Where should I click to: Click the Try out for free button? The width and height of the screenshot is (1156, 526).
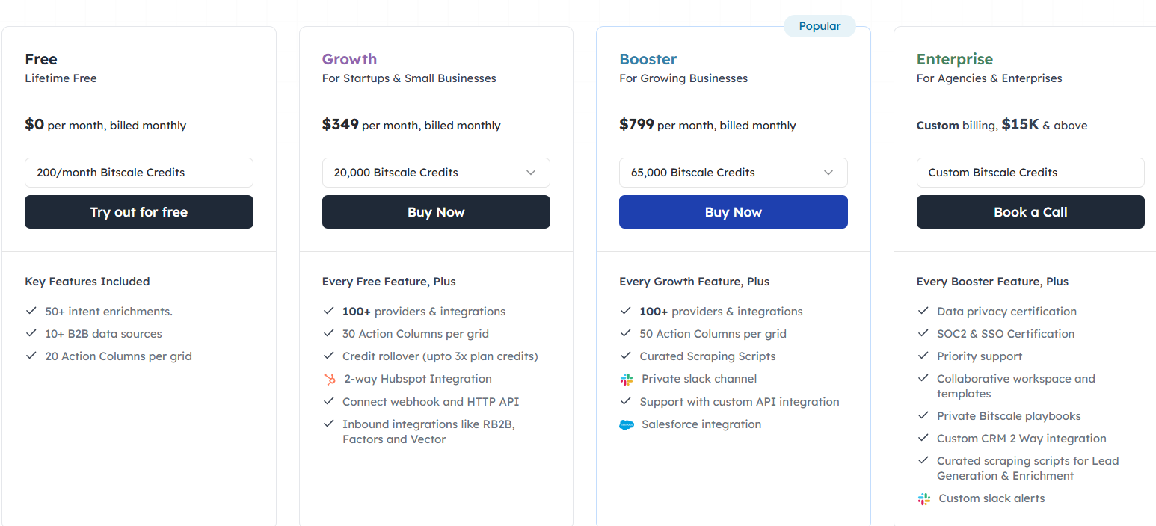(138, 211)
